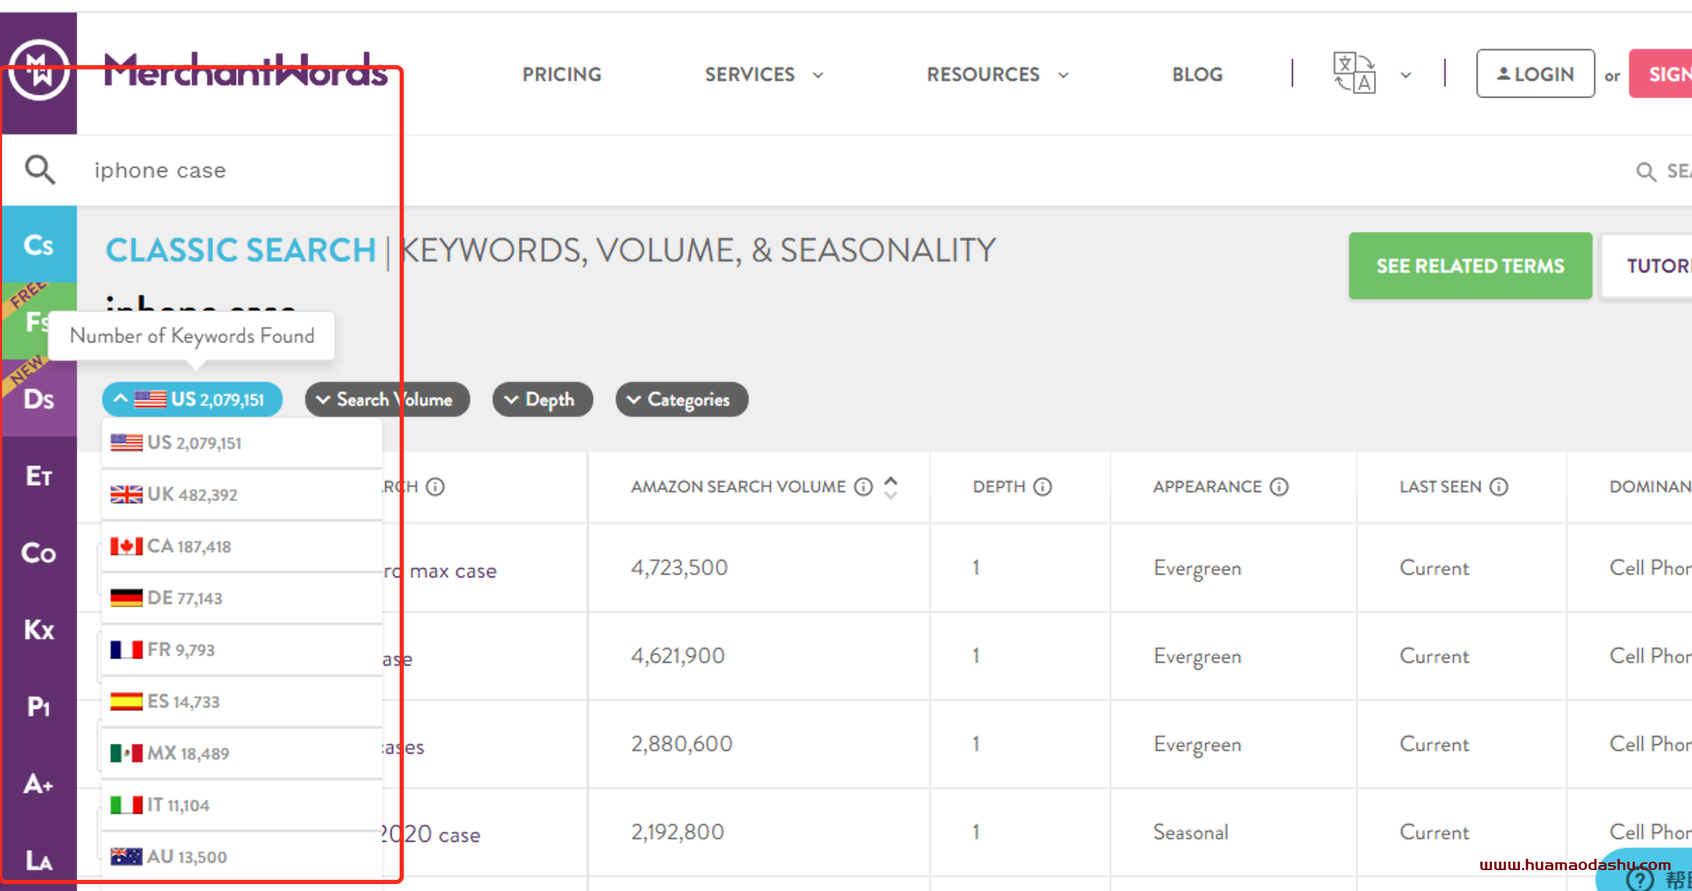Select AU 13,500 in country list
Viewport: 1692px width, 891px height.
click(x=242, y=857)
